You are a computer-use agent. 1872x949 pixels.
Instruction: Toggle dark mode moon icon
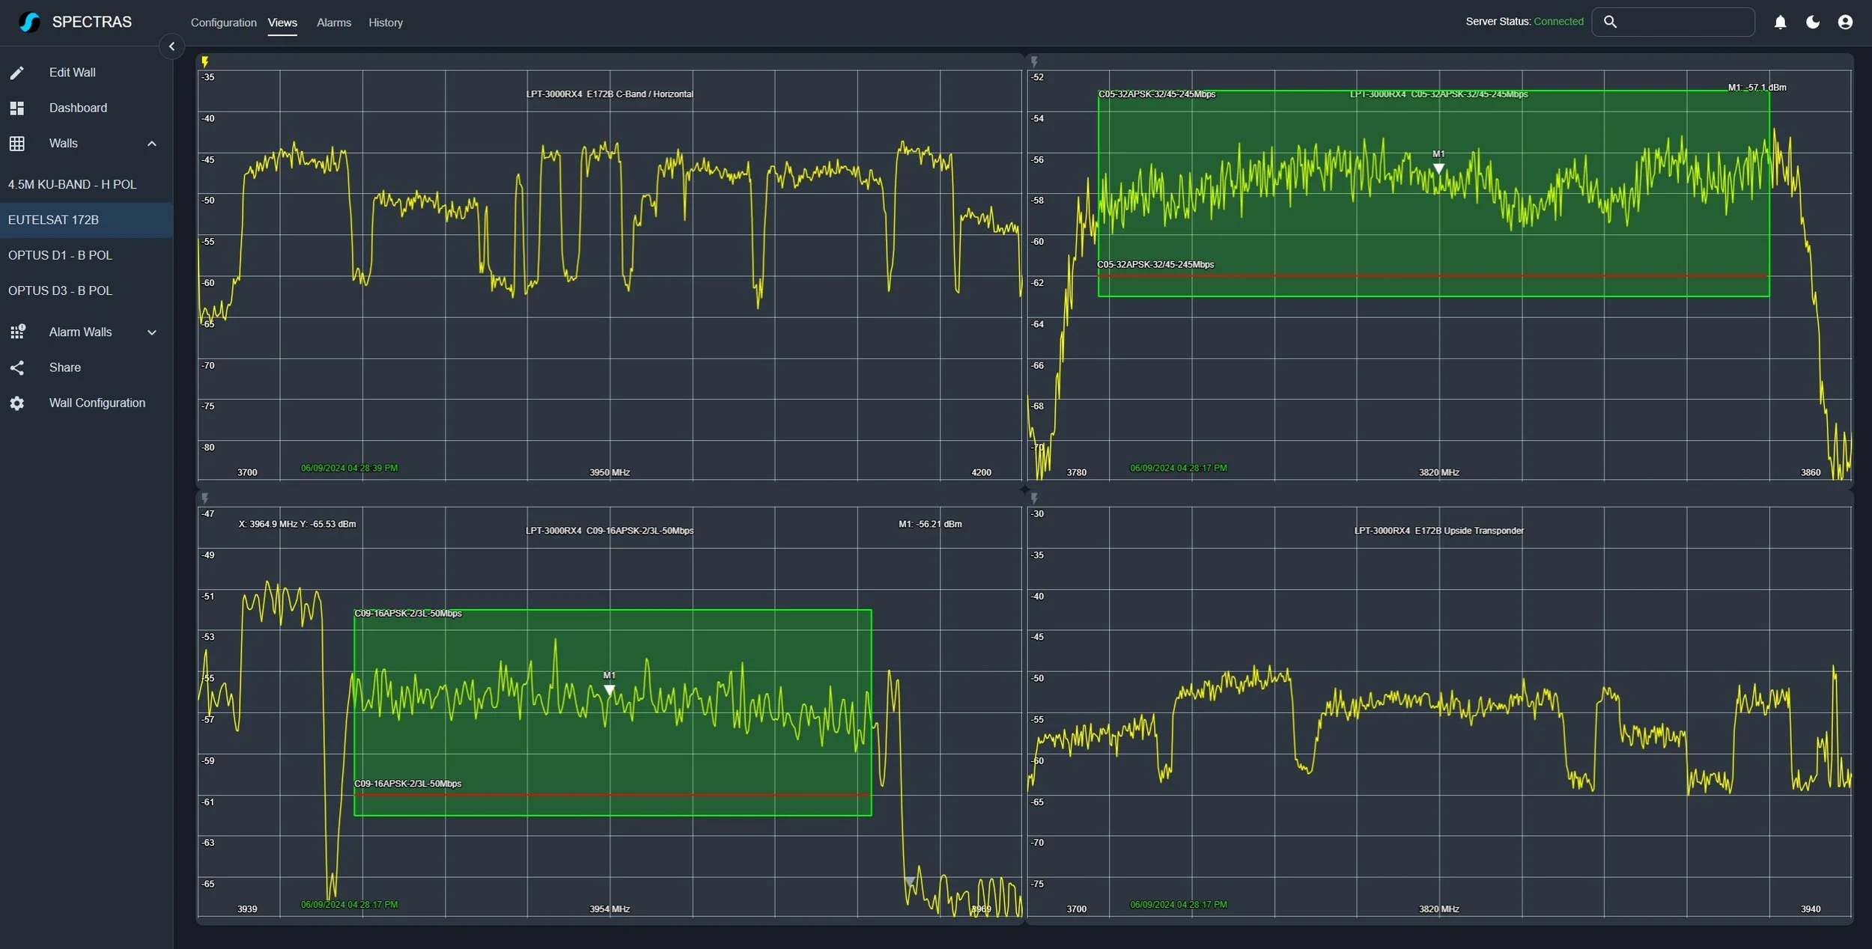point(1813,22)
